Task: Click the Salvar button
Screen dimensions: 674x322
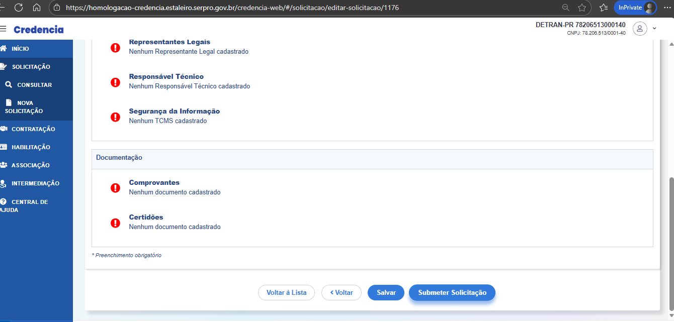Action: (x=386, y=292)
